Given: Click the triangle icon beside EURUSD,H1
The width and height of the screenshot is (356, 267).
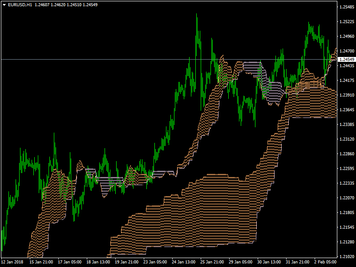Looking at the screenshot, I should [x=4, y=4].
